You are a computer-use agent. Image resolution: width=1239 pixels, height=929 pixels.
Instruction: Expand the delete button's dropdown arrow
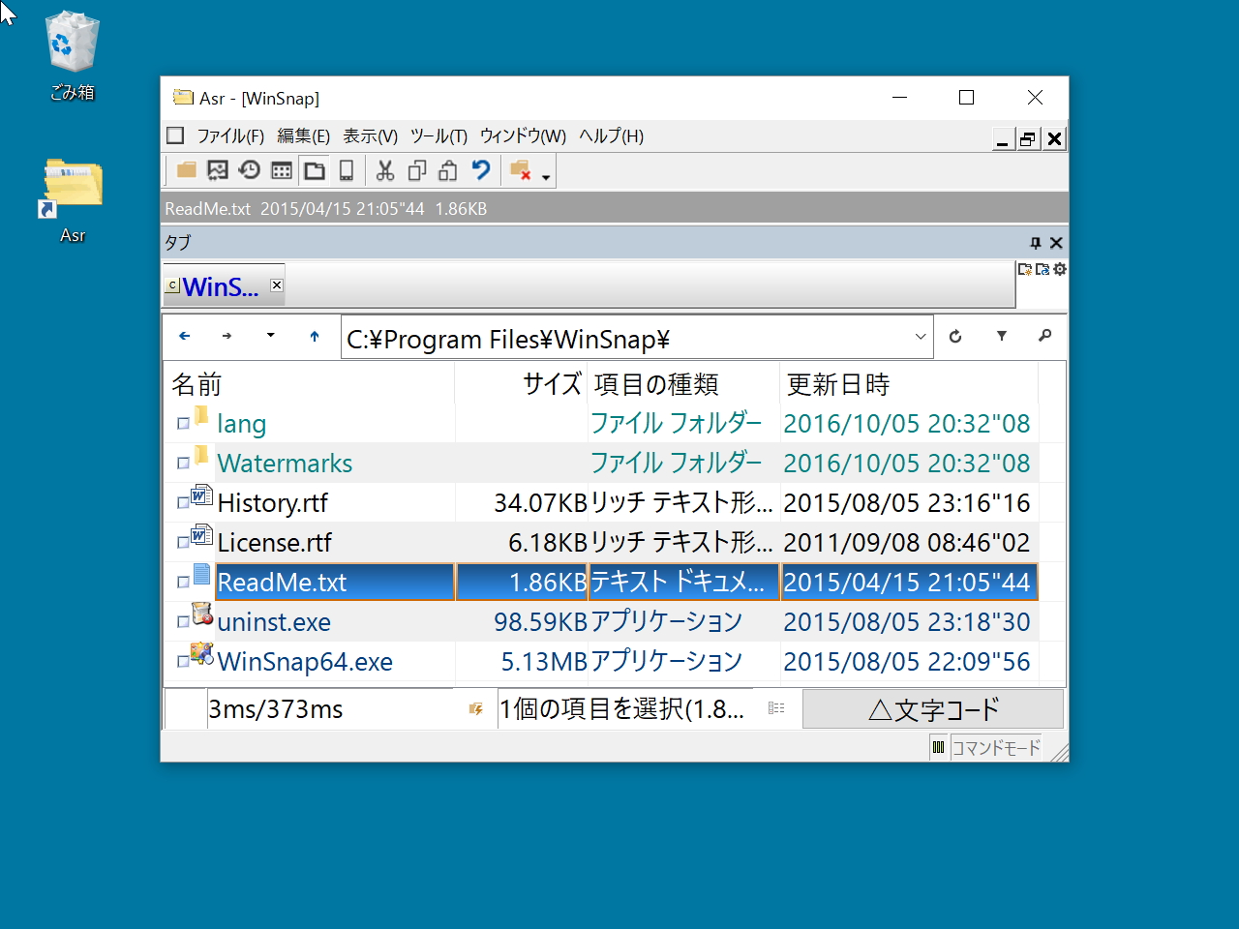point(546,175)
